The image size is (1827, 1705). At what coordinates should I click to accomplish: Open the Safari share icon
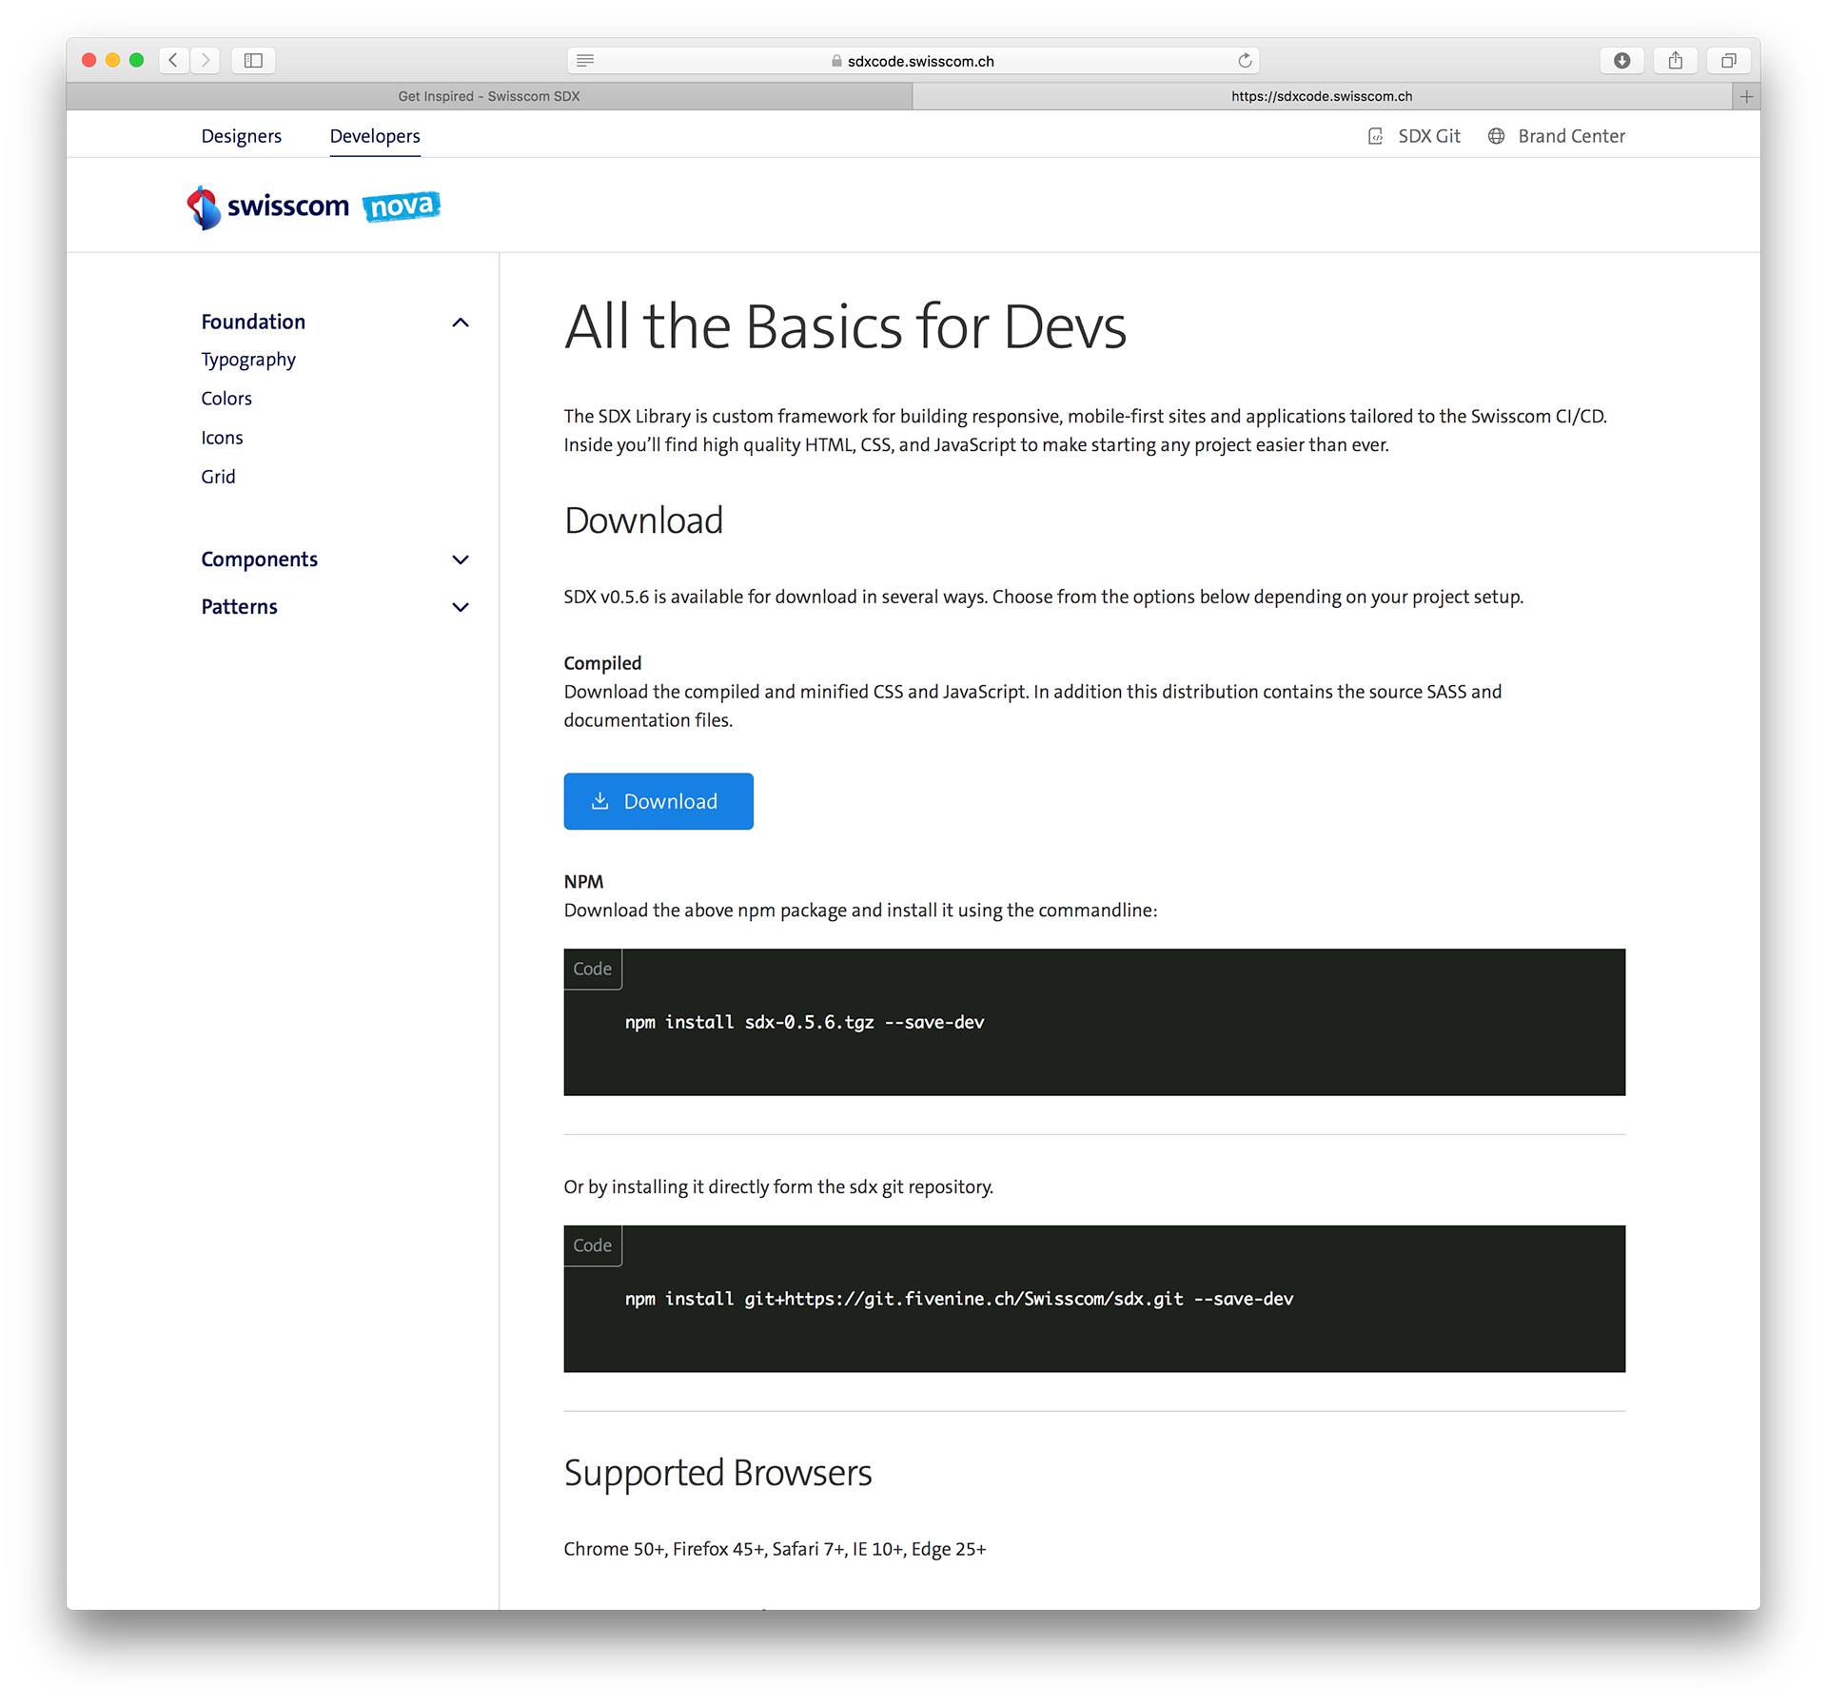pos(1676,60)
